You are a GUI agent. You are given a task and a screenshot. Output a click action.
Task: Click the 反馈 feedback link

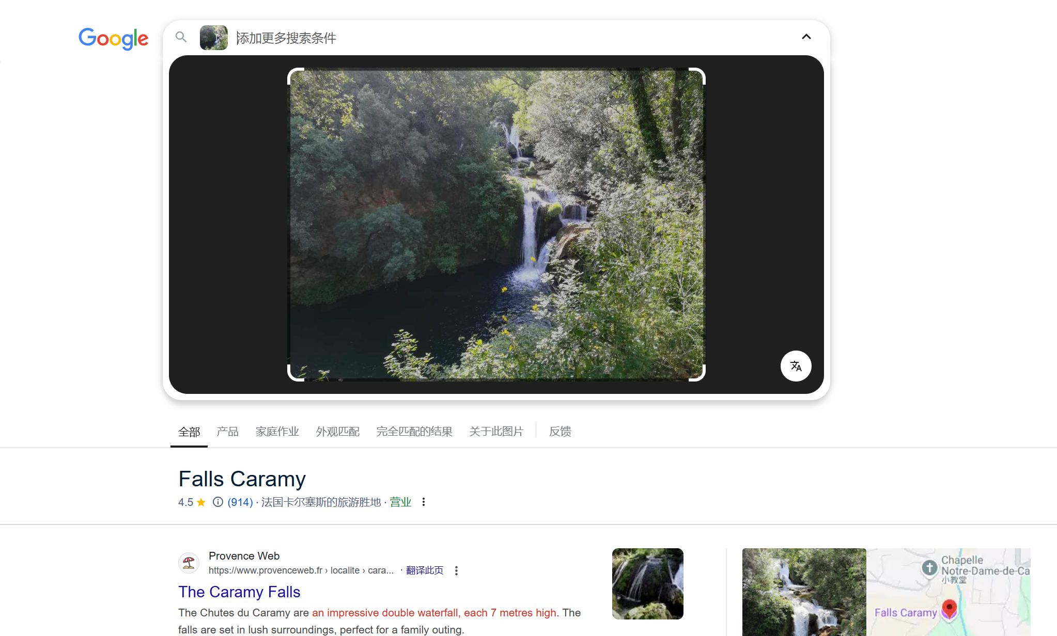tap(559, 432)
